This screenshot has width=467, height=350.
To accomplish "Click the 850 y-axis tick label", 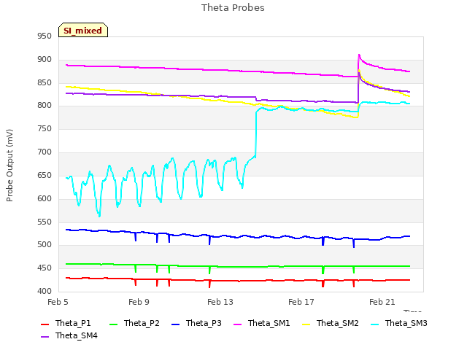I will [x=45, y=82].
